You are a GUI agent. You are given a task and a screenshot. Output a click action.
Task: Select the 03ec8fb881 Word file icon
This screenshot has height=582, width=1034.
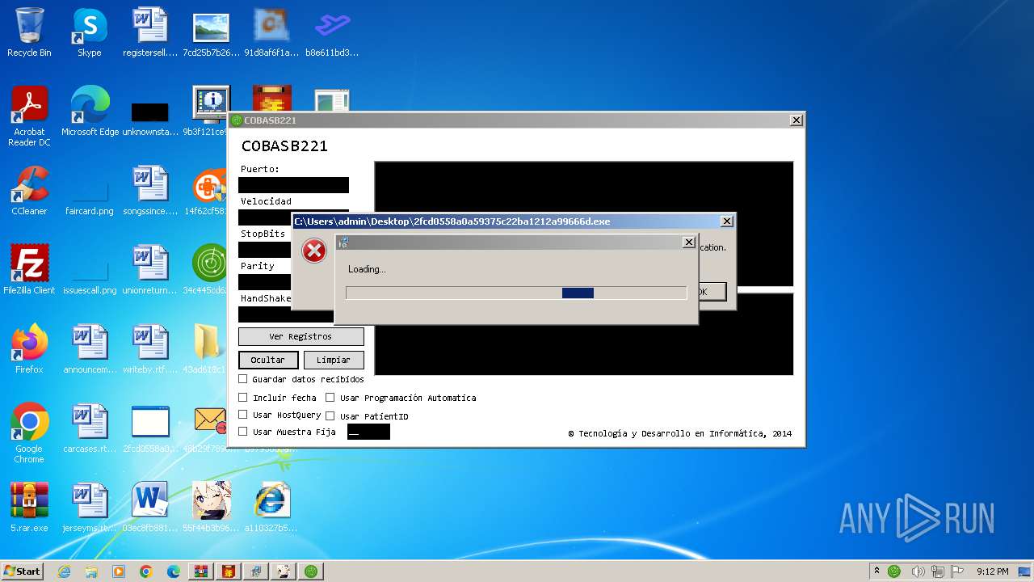tap(149, 508)
